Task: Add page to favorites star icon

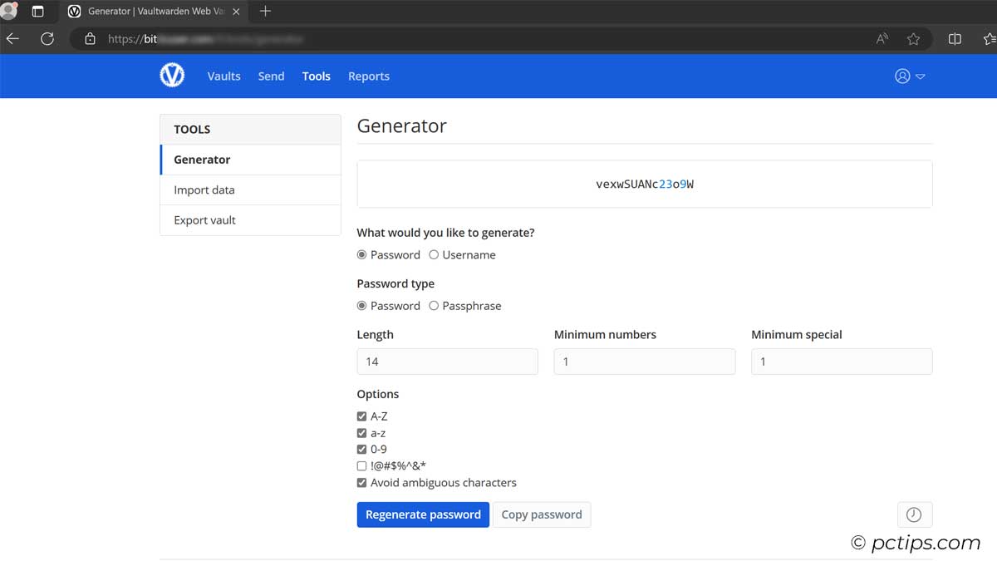Action: (914, 39)
